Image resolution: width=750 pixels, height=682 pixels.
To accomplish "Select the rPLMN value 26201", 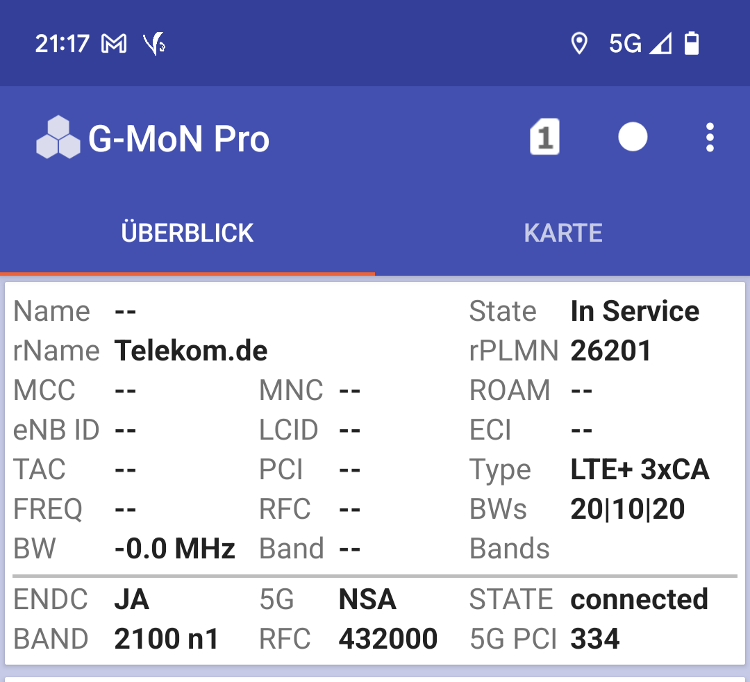I will [x=611, y=351].
